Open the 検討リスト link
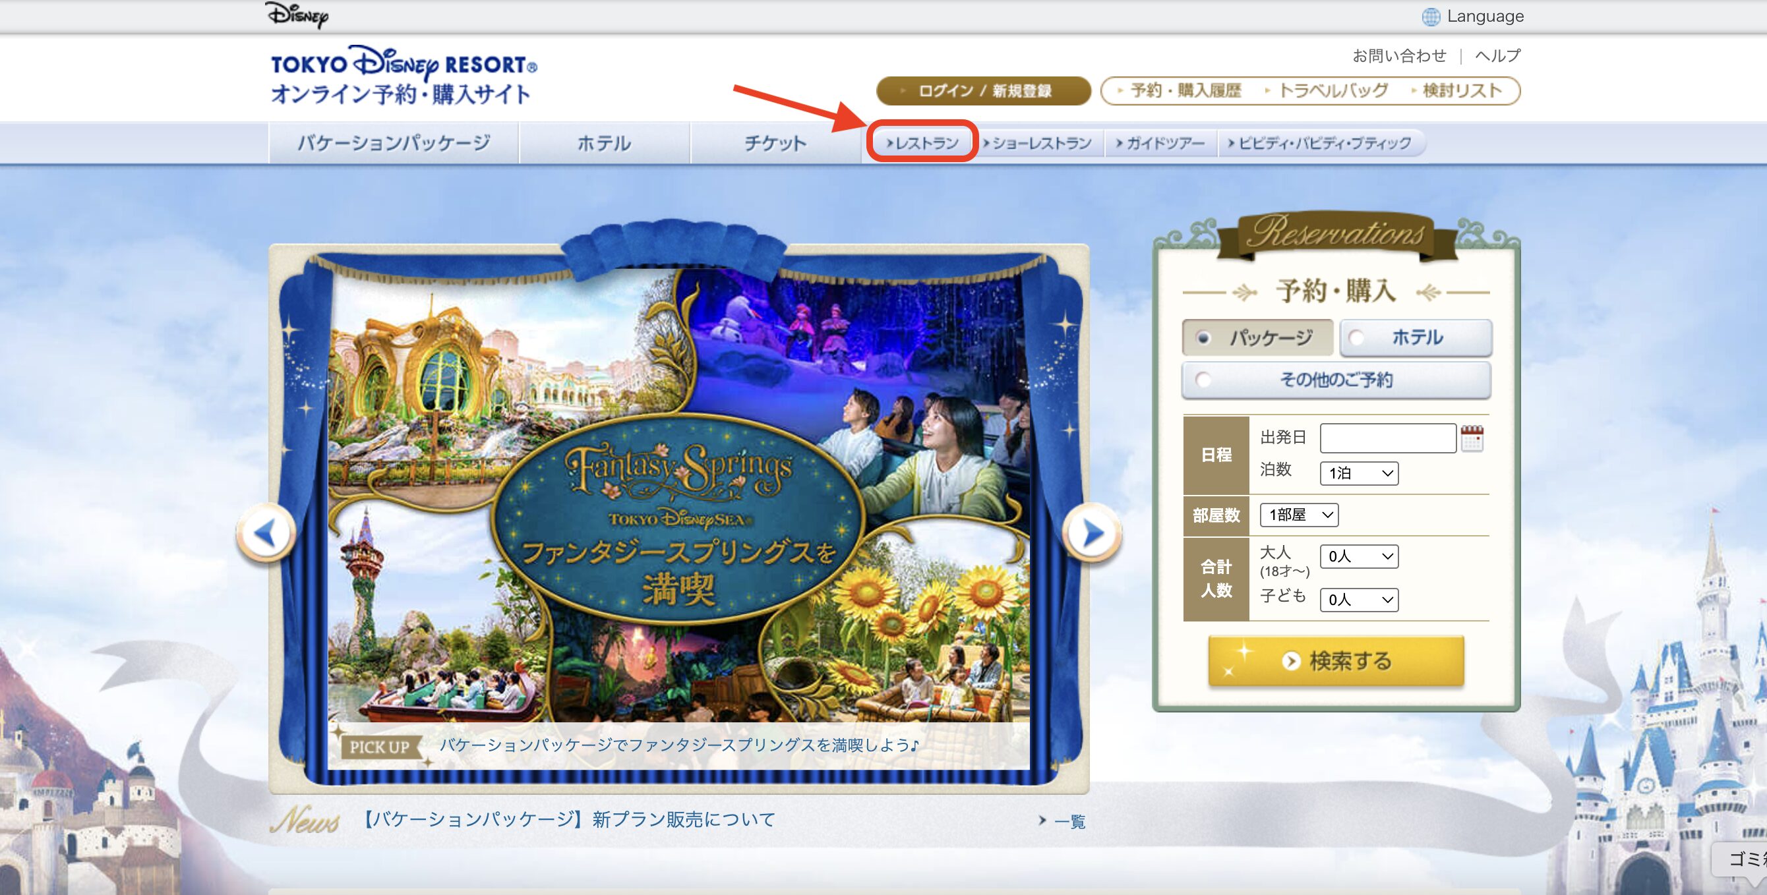 1457,90
